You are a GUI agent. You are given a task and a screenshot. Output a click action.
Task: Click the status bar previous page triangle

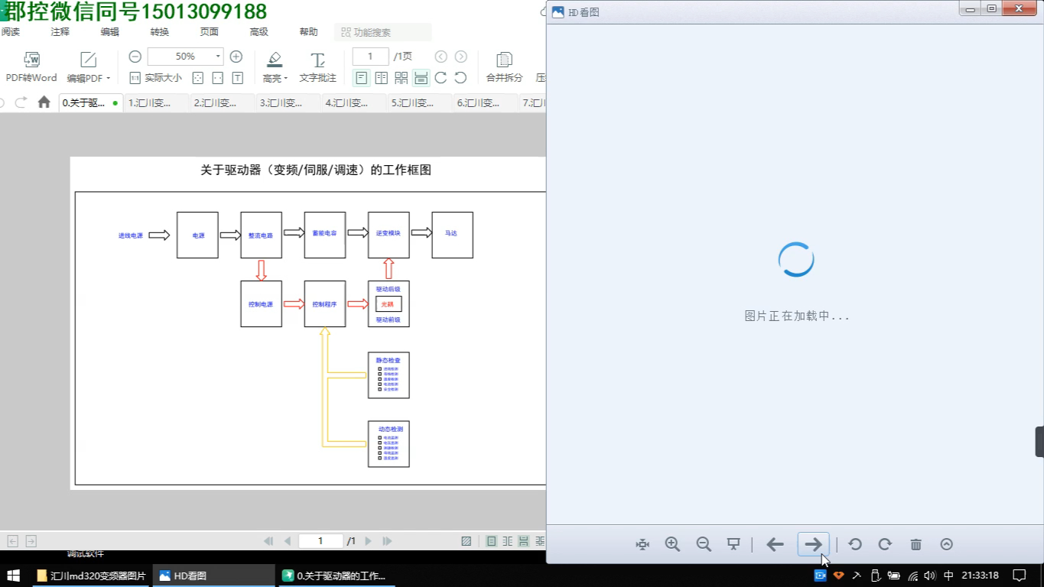288,541
